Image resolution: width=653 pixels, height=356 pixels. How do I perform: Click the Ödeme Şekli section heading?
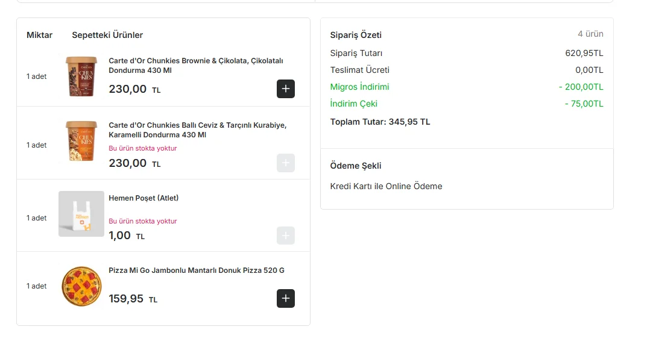356,166
